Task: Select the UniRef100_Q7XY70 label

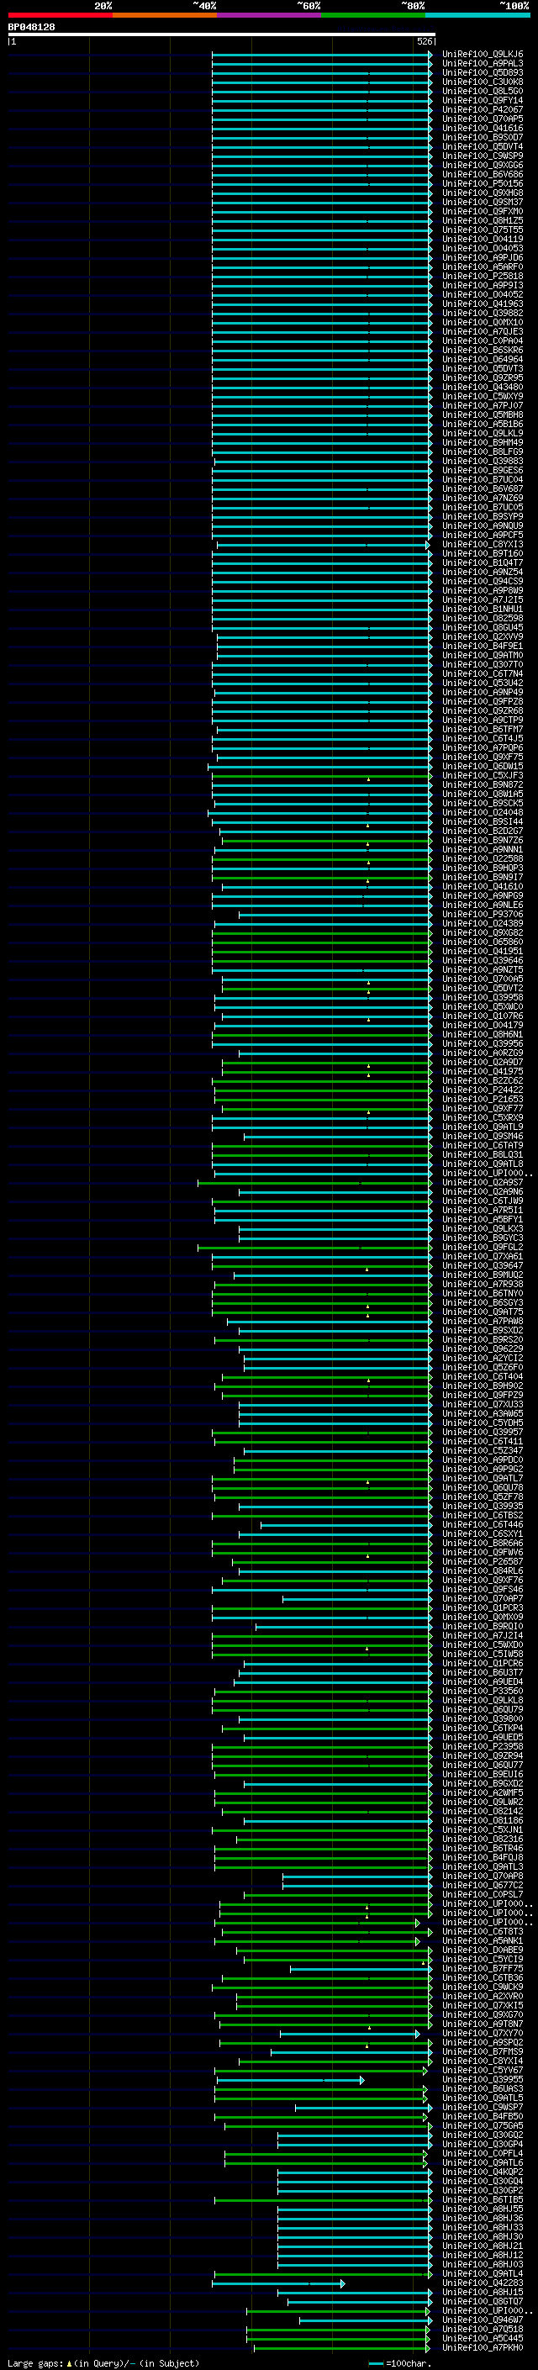Action: [483, 2035]
